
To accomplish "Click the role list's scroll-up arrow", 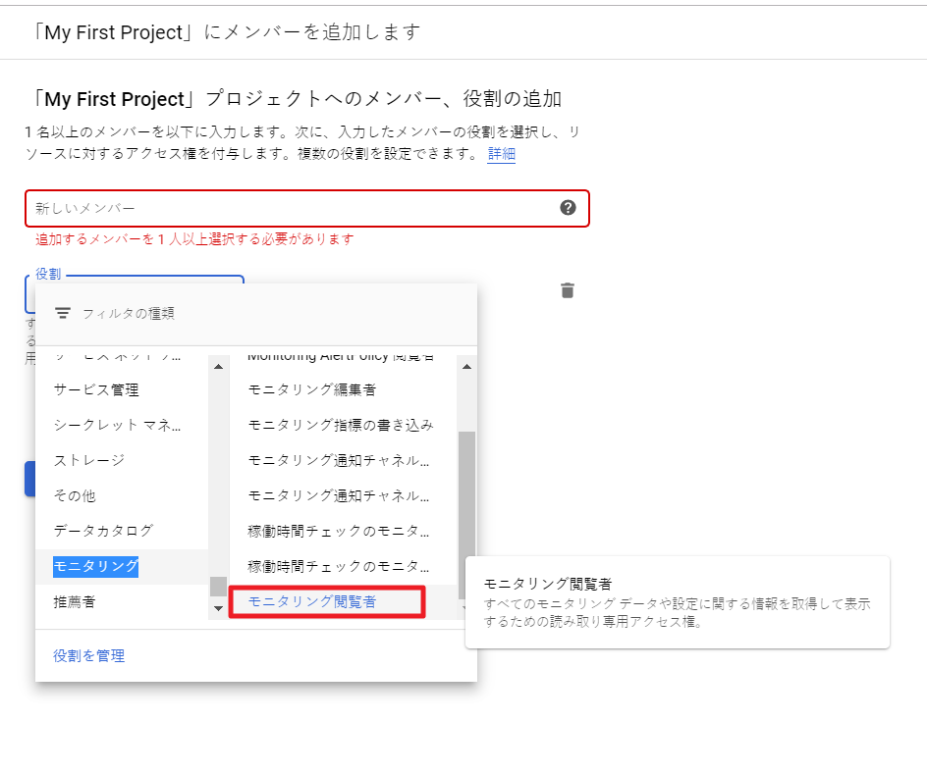I will (x=466, y=366).
